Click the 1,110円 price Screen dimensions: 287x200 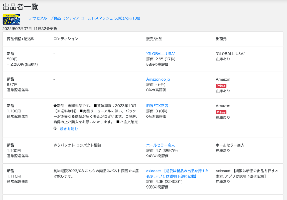tap(14, 176)
